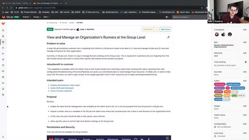The width and height of the screenshot is (249, 140).
Task: Click the second assignee avatar
Action: pyautogui.click(x=223, y=34)
